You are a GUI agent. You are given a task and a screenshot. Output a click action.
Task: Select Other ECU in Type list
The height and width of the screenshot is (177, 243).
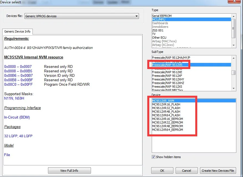(x=191, y=38)
